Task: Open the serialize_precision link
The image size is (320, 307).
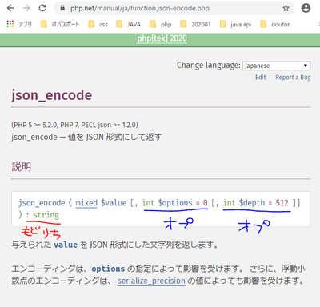Action: tap(151, 281)
